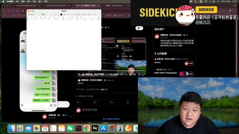Open Google Chrome from the Dock
239x134 pixels.
click(86, 128)
